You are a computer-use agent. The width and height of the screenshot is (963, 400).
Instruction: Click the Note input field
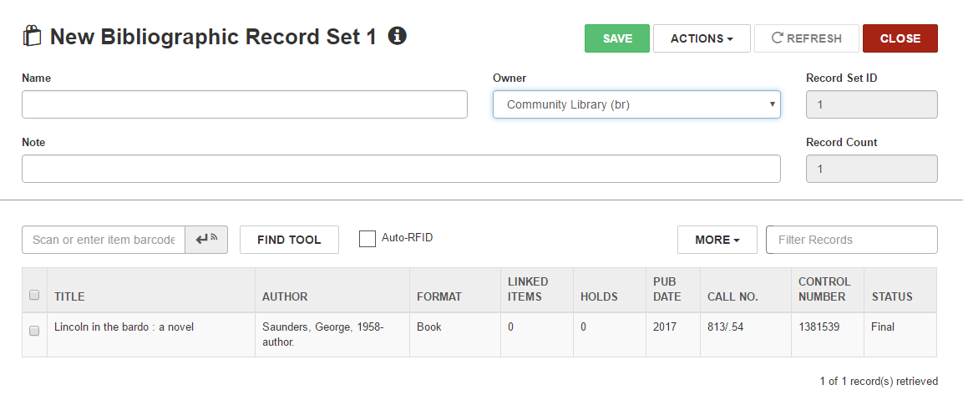click(401, 169)
